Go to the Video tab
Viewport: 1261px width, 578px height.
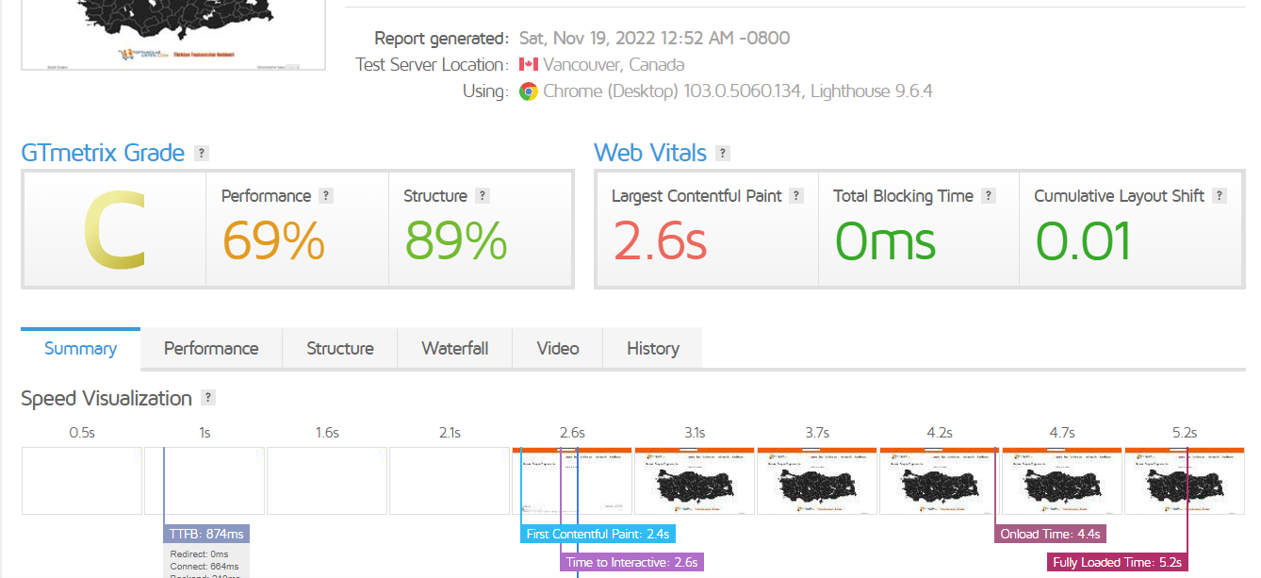[x=558, y=349]
